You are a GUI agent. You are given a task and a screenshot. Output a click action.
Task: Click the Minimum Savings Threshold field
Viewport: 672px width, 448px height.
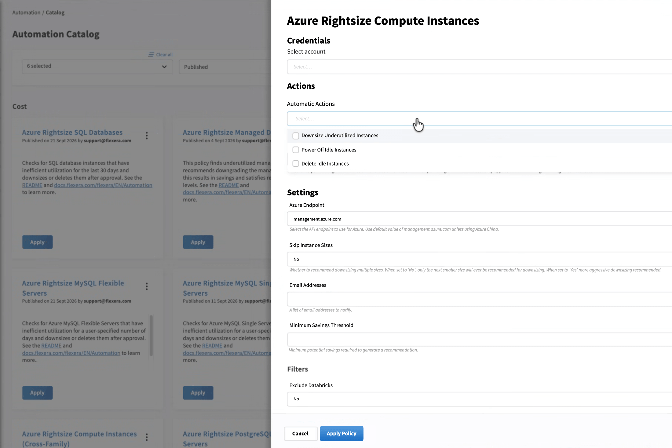tap(479, 339)
